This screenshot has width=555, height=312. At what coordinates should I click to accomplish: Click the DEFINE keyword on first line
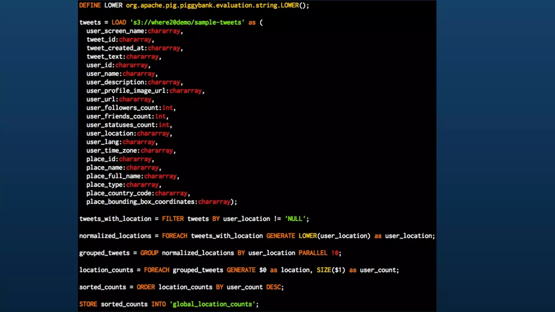tap(90, 5)
